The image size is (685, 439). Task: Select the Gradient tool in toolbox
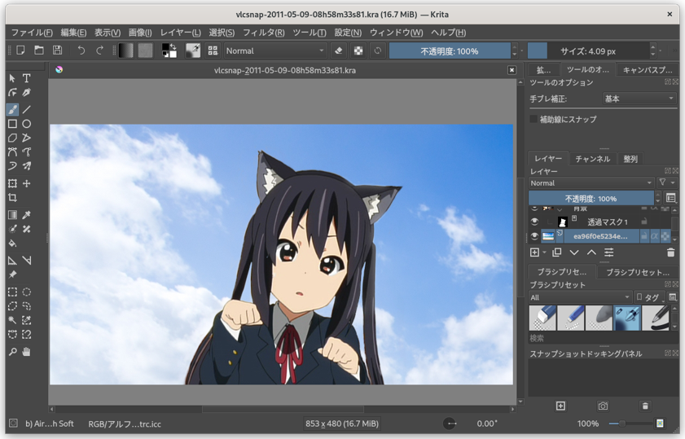pyautogui.click(x=12, y=215)
